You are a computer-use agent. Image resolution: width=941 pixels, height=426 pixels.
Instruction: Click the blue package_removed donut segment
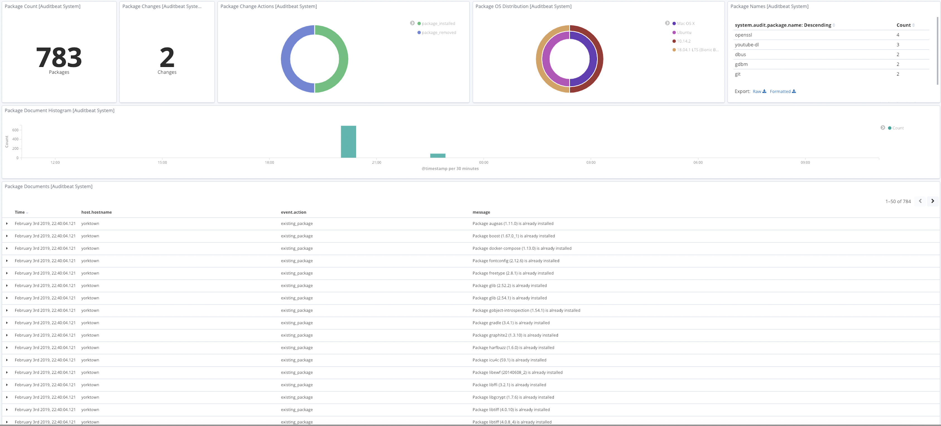point(286,59)
